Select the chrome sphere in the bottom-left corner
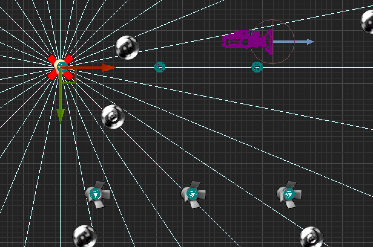The image size is (373, 247). tap(85, 236)
